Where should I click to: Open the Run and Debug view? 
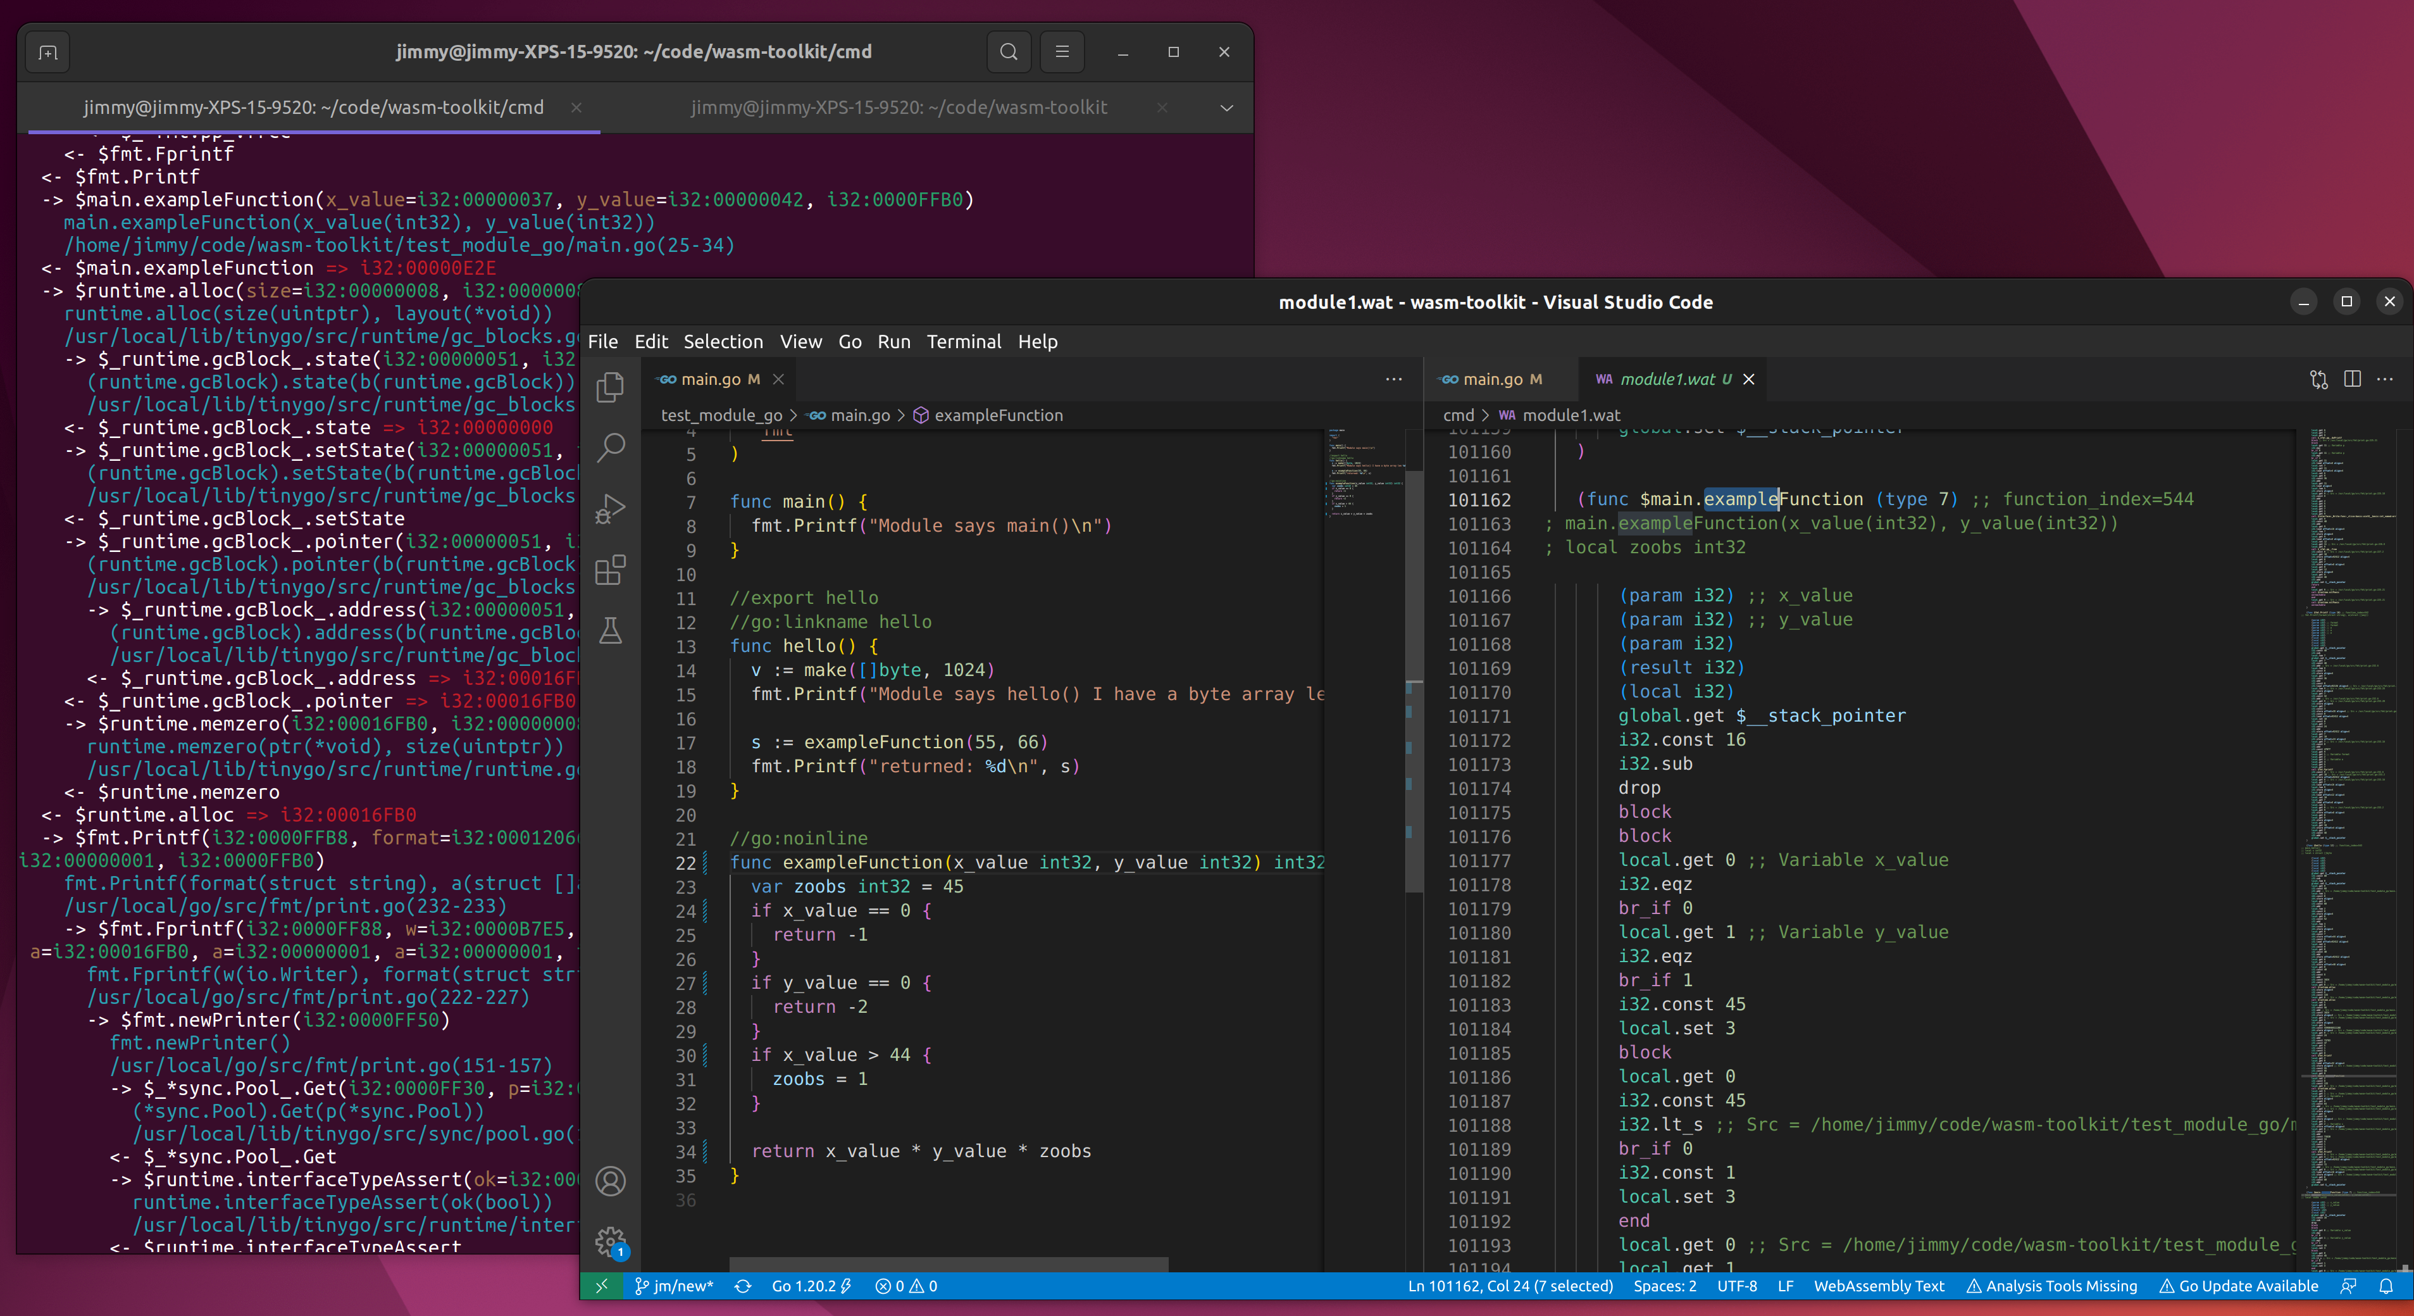pyautogui.click(x=611, y=509)
